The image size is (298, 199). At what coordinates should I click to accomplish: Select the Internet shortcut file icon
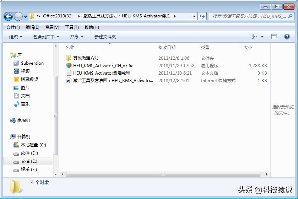[69, 81]
